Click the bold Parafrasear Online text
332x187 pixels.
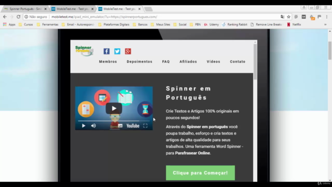click(x=192, y=153)
